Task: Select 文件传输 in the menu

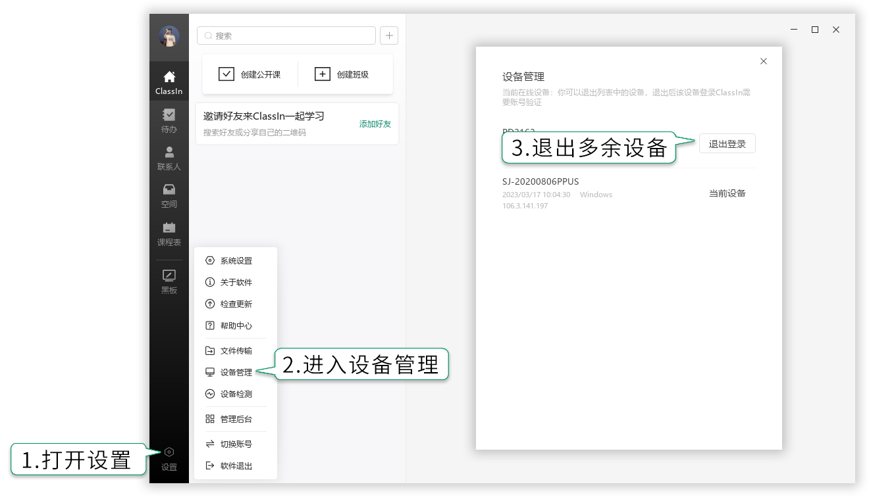Action: pos(236,350)
